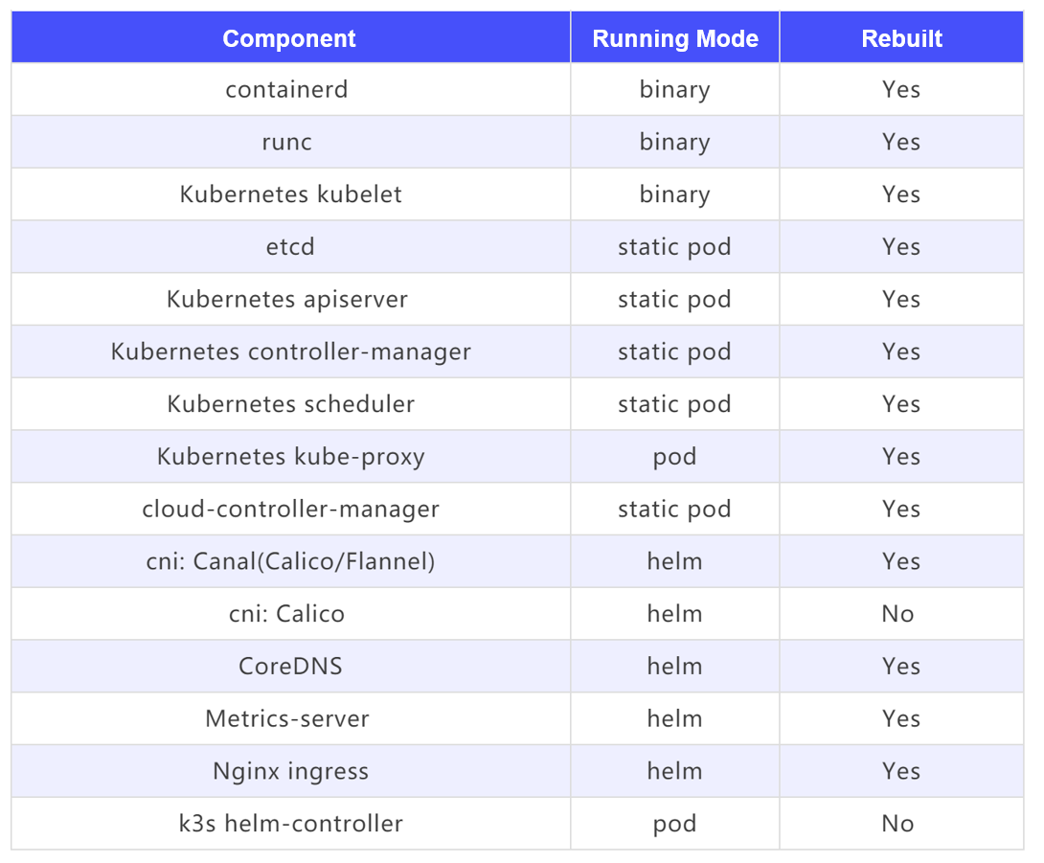This screenshot has width=1044, height=863.
Task: Click the No value for cni: Calico
Action: 898,614
